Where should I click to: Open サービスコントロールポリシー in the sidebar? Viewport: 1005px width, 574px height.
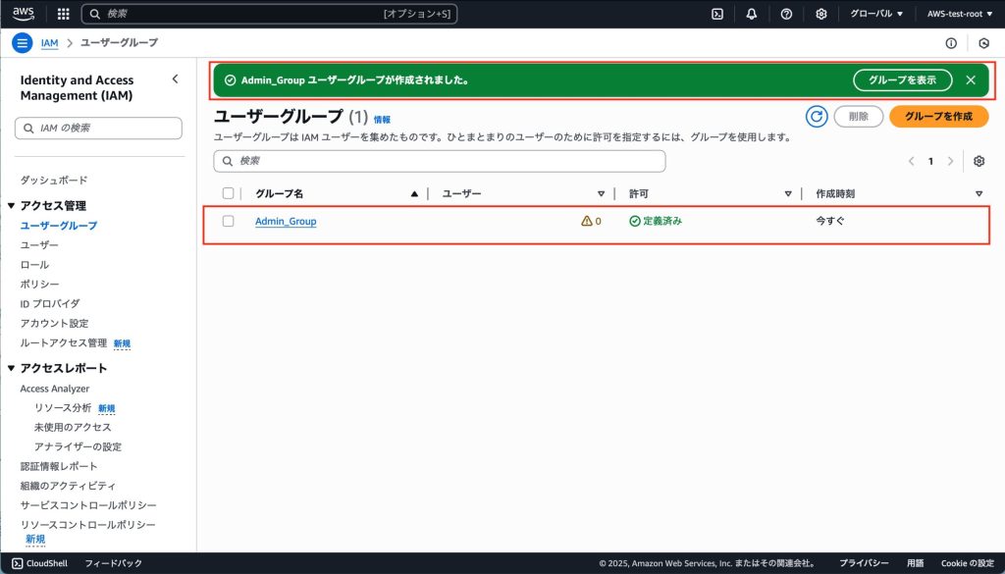point(88,505)
